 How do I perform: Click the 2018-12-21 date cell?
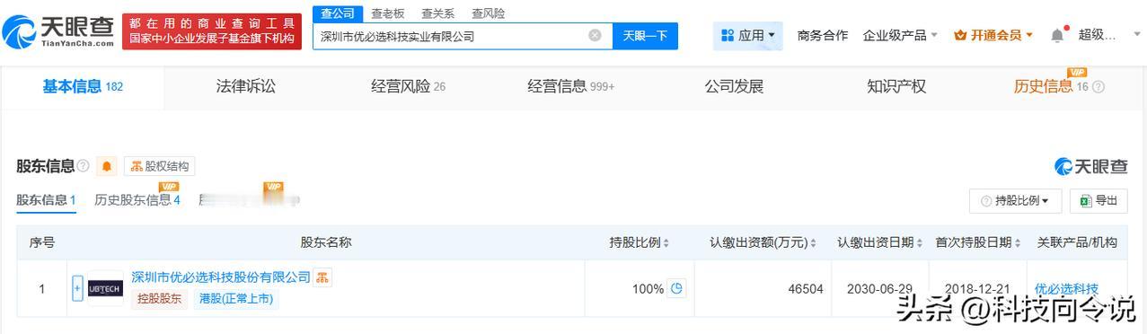[x=978, y=289]
